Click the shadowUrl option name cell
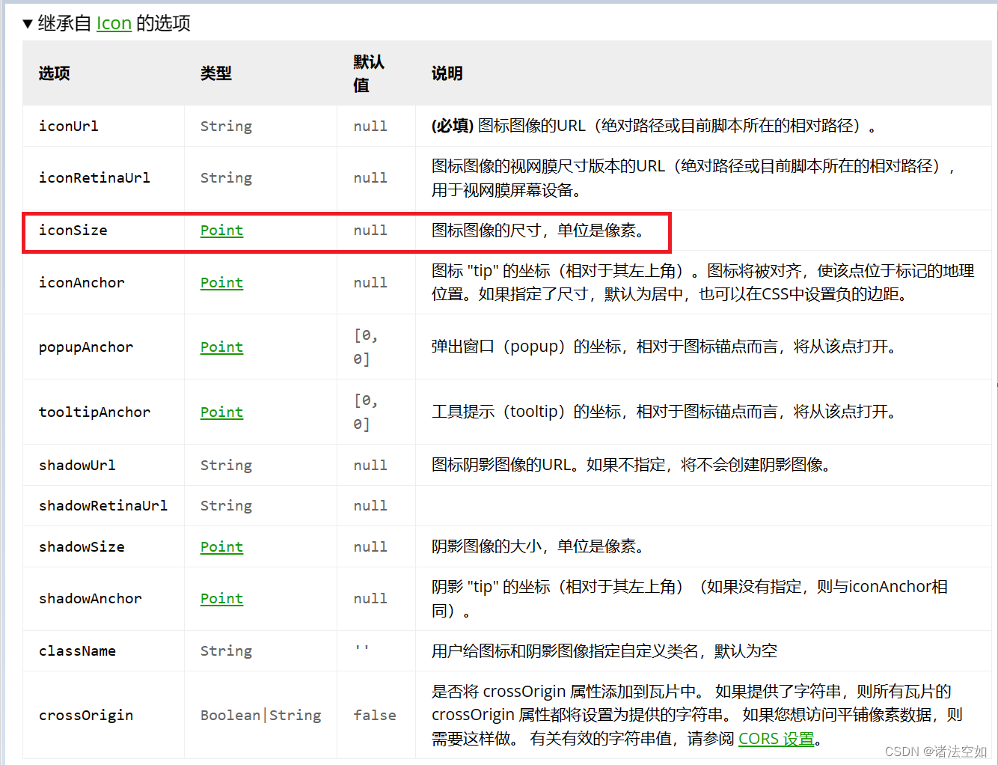Screen dimensions: 998x765 [x=77, y=465]
